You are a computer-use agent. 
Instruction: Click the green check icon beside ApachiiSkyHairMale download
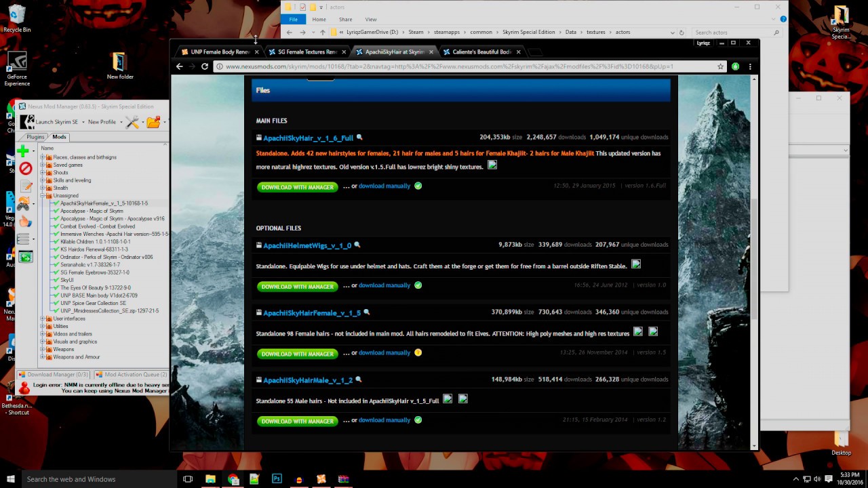point(418,420)
